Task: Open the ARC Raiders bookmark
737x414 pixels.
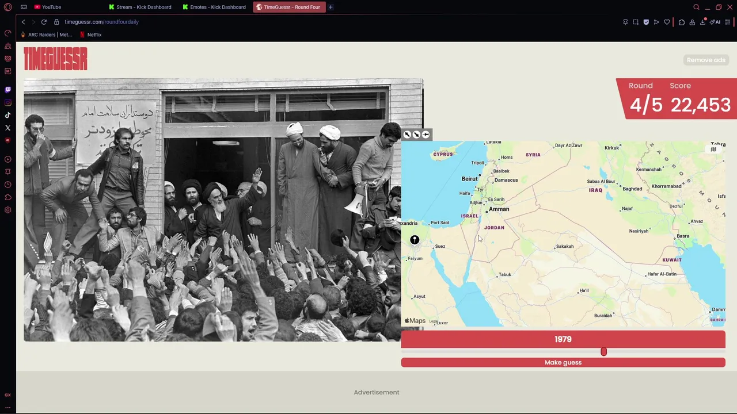Action: pos(46,34)
